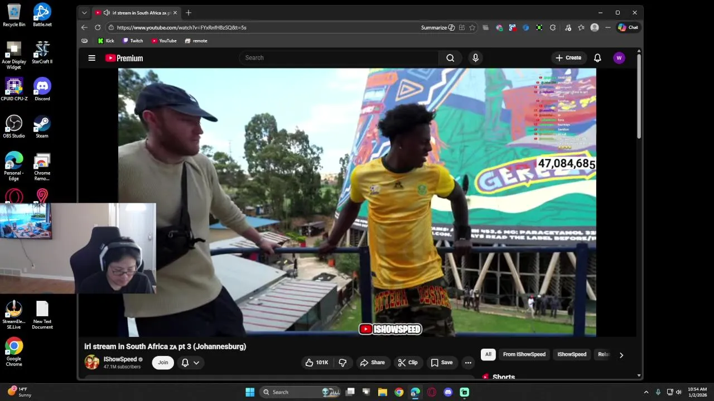Open Edge settings and more menu
This screenshot has width=714, height=401.
(x=607, y=27)
